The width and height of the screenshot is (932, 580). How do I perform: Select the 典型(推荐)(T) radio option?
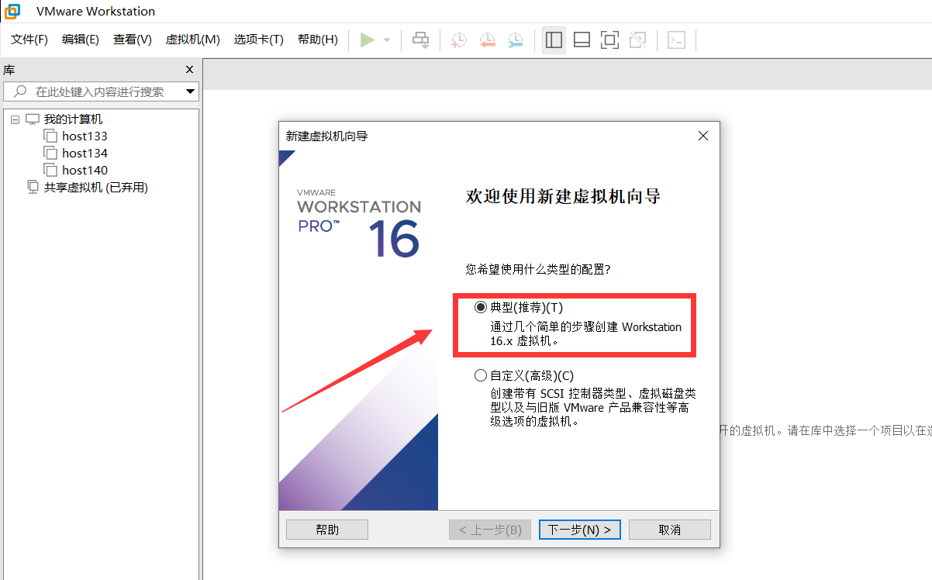click(x=480, y=308)
